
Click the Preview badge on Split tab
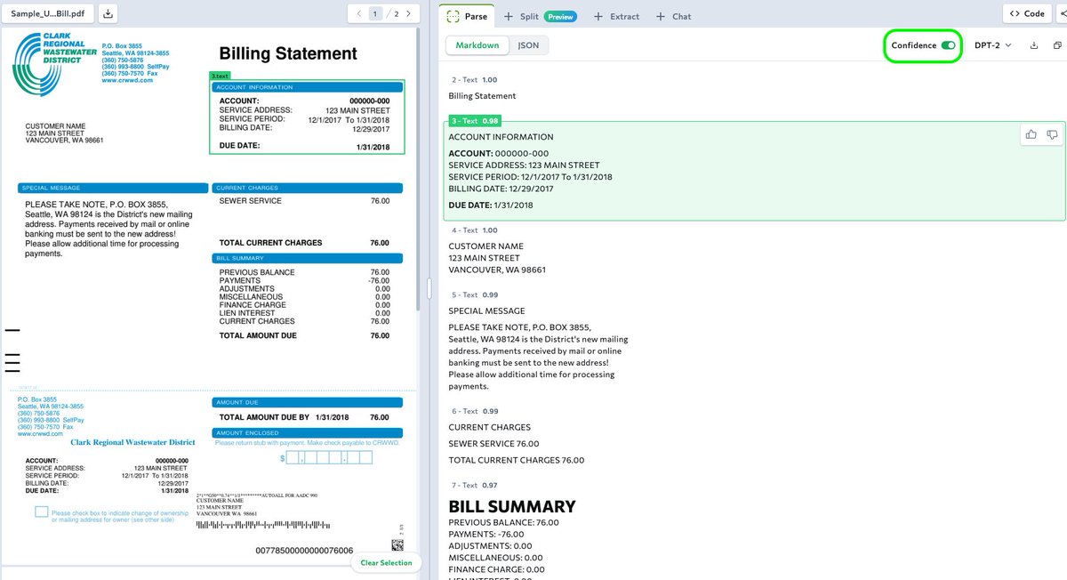560,16
